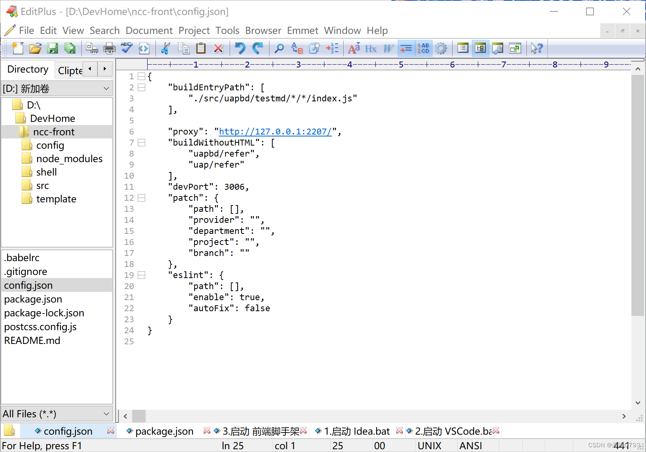The width and height of the screenshot is (646, 452).
Task: Switch to the package.json tab
Action: tap(163, 431)
